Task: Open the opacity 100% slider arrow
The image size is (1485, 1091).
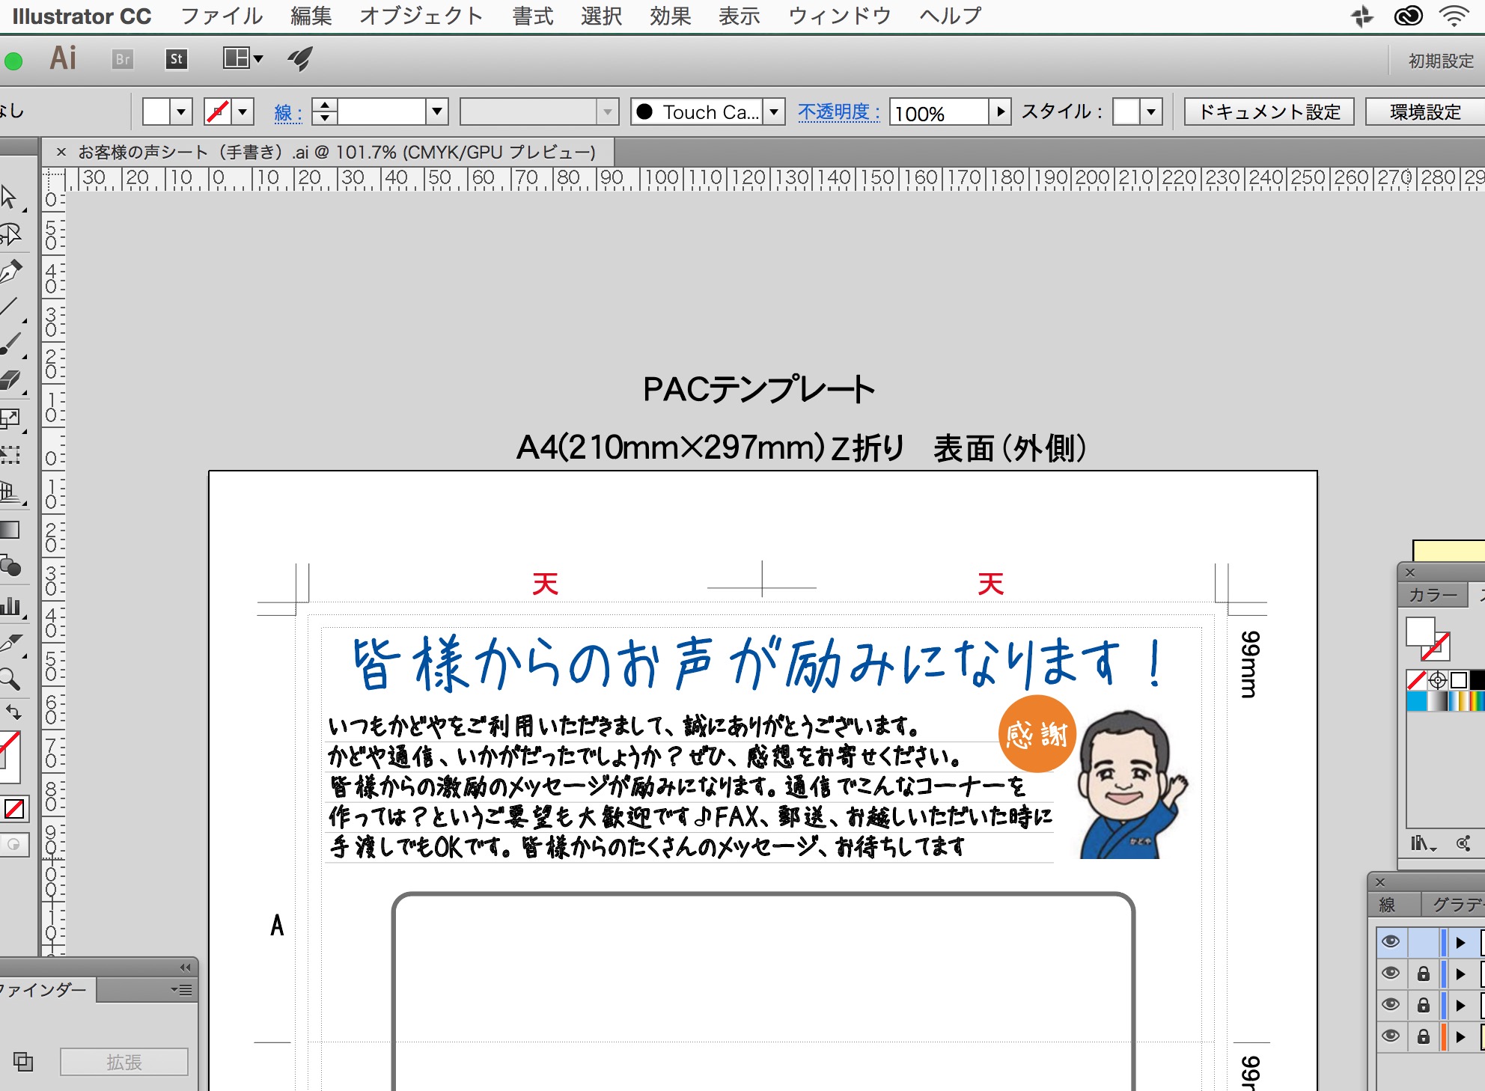Action: click(1000, 111)
